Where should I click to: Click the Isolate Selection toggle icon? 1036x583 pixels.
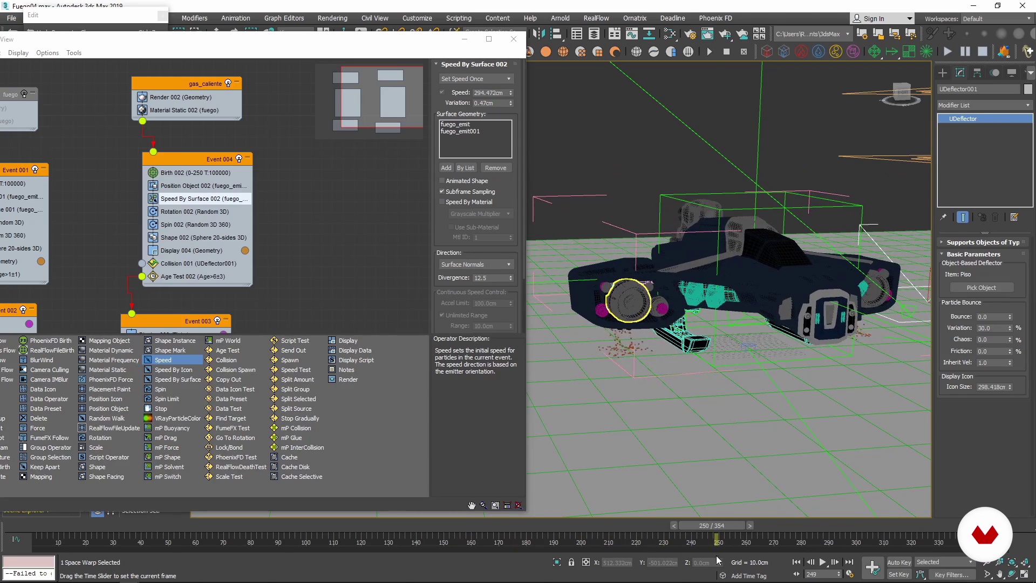[x=557, y=562]
